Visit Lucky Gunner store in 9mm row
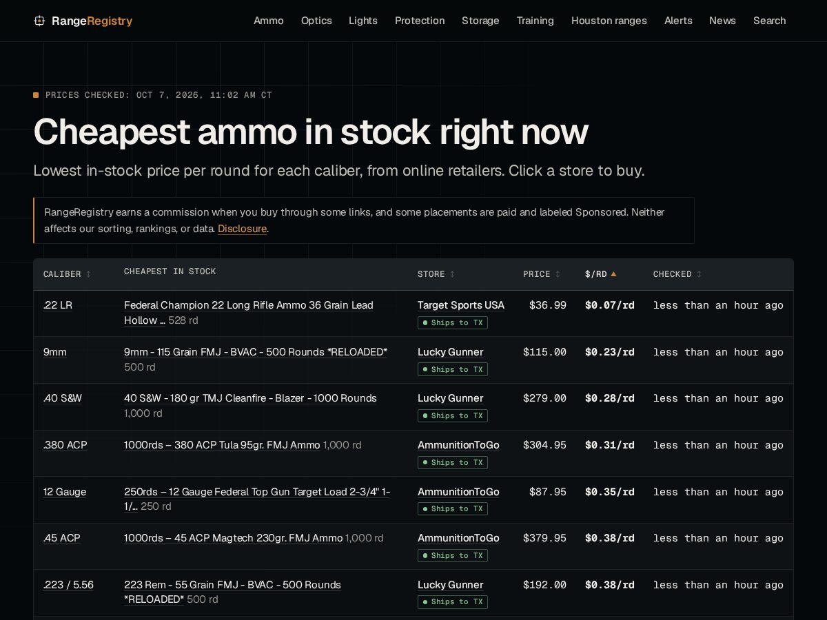 click(x=451, y=352)
